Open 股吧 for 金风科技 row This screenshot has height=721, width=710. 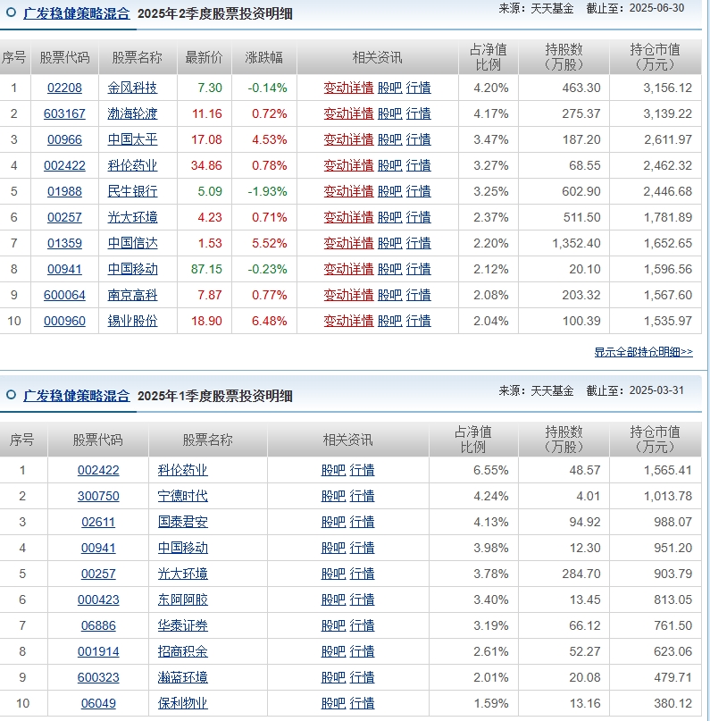[389, 88]
